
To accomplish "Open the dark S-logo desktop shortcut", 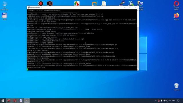I will tap(50, 3).
